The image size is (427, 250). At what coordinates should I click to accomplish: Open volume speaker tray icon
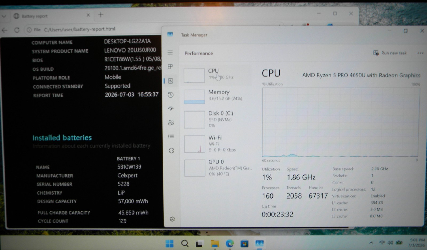[x=390, y=243]
